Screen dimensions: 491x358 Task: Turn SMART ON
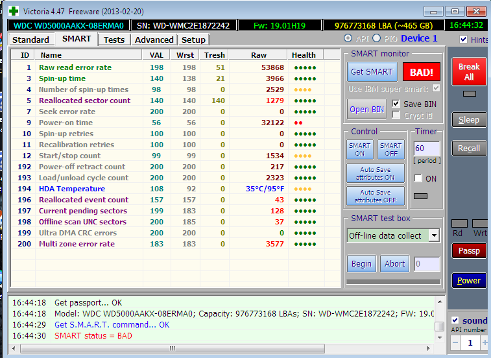[359, 149]
